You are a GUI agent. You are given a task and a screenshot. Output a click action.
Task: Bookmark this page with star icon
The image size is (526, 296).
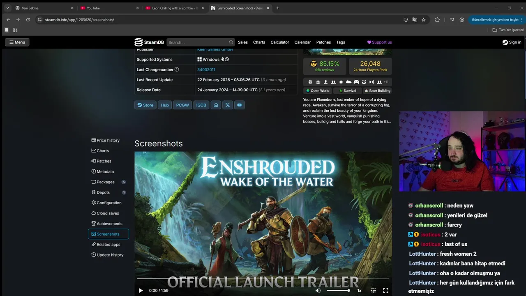coord(424,20)
